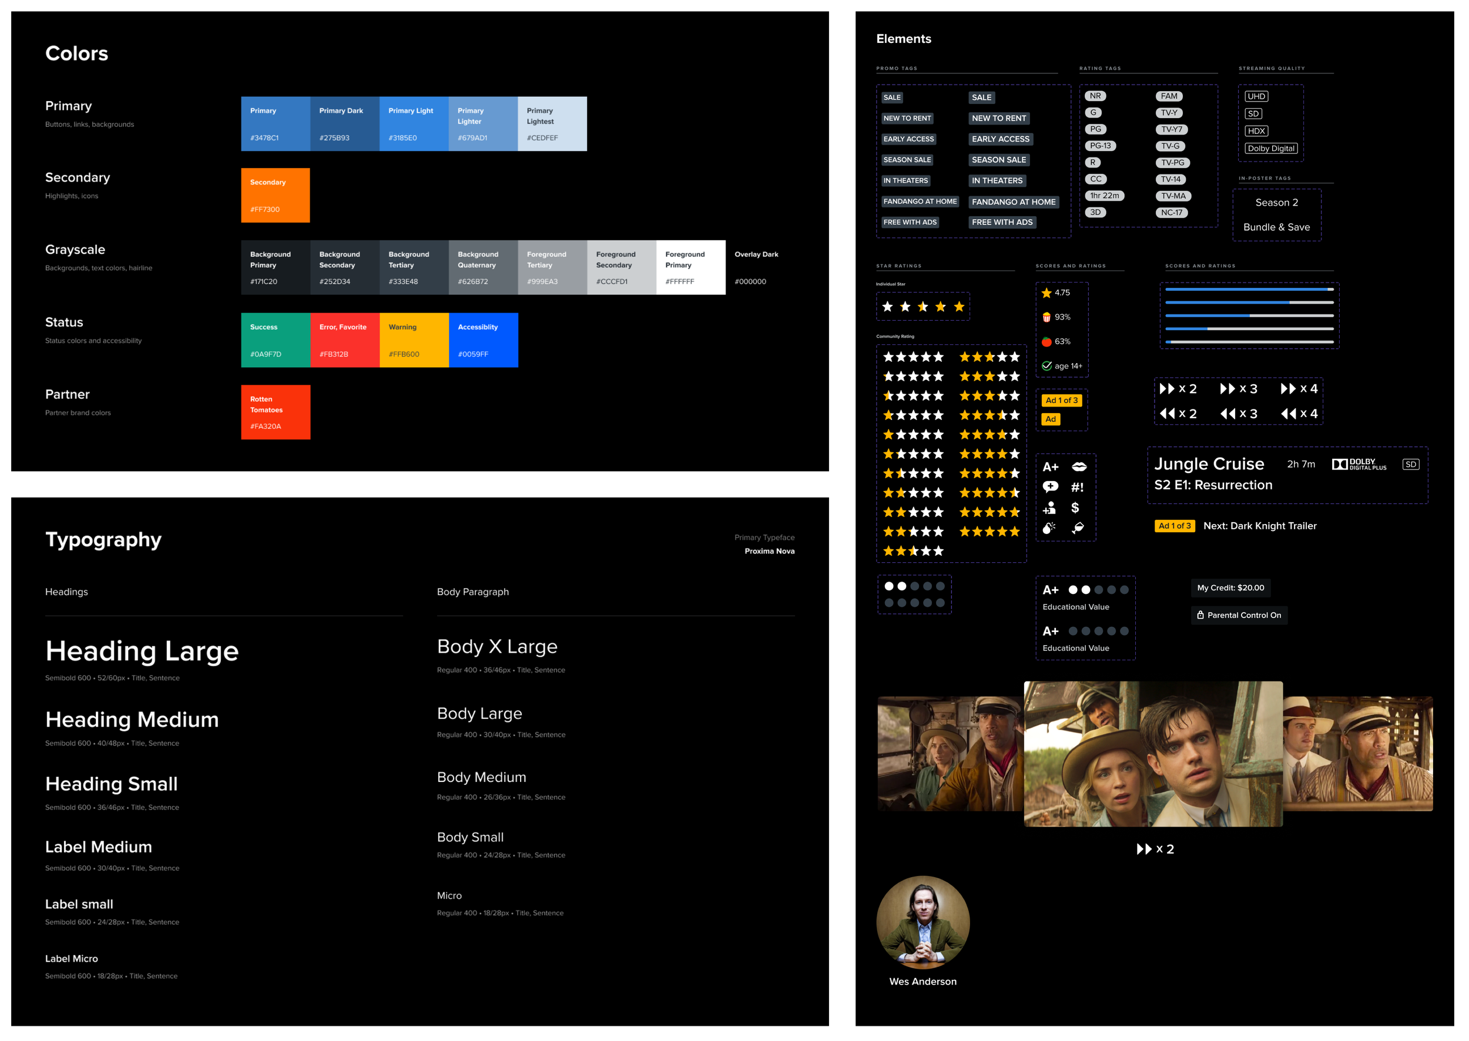This screenshot has width=1469, height=1041.
Task: Click the Wes Anderson round avatar
Action: click(x=923, y=922)
